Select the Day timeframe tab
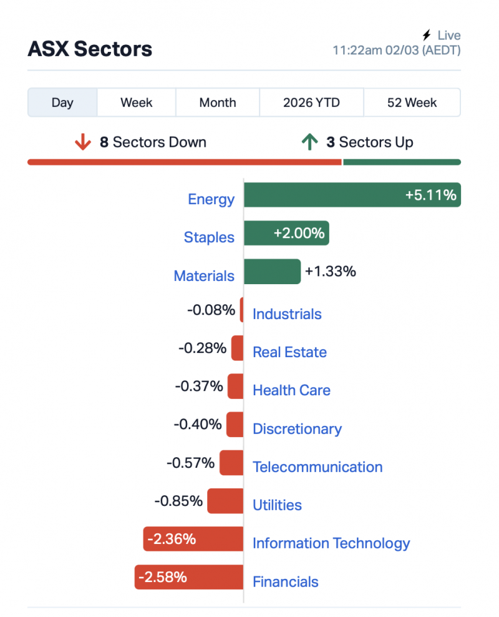The width and height of the screenshot is (499, 617). point(62,102)
